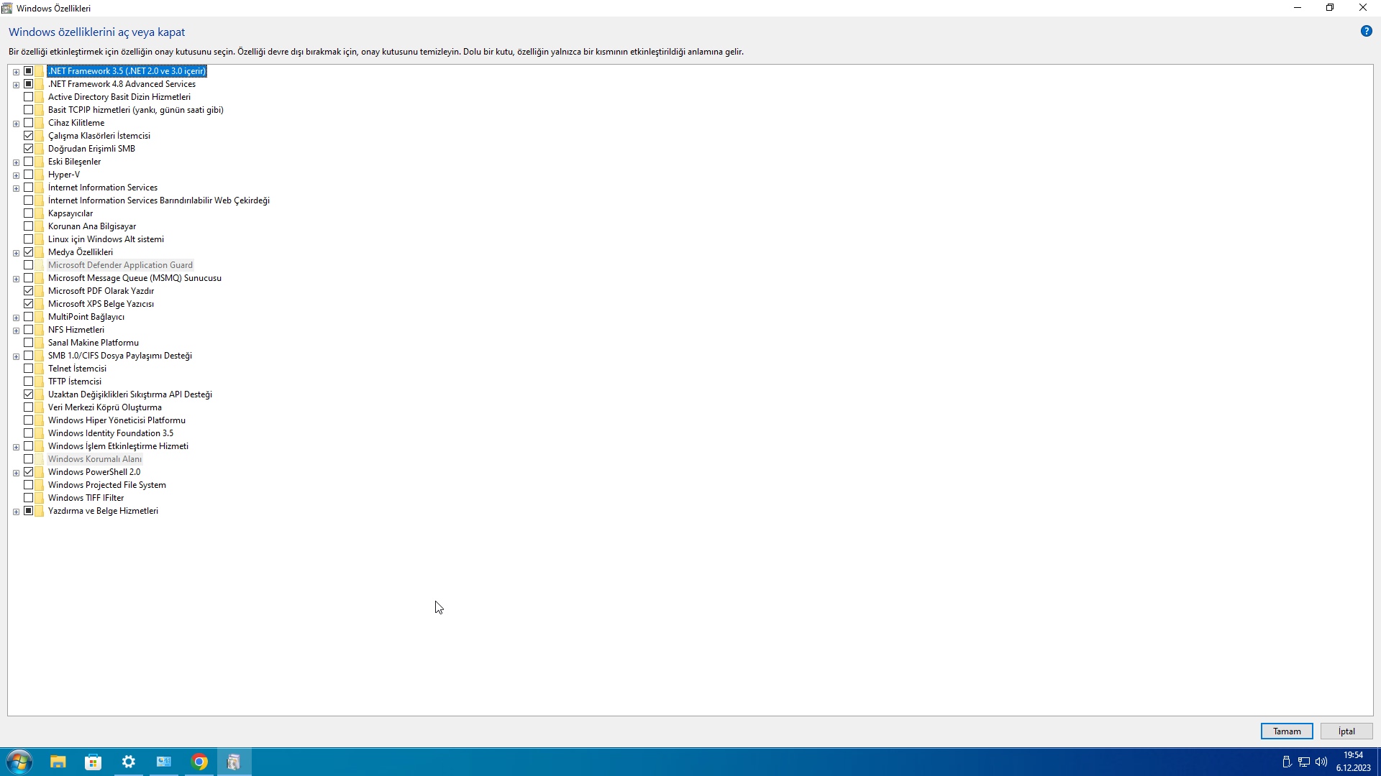
Task: Enable Active Directory Basit Dizin Hizmetleri checkbox
Action: coord(29,97)
